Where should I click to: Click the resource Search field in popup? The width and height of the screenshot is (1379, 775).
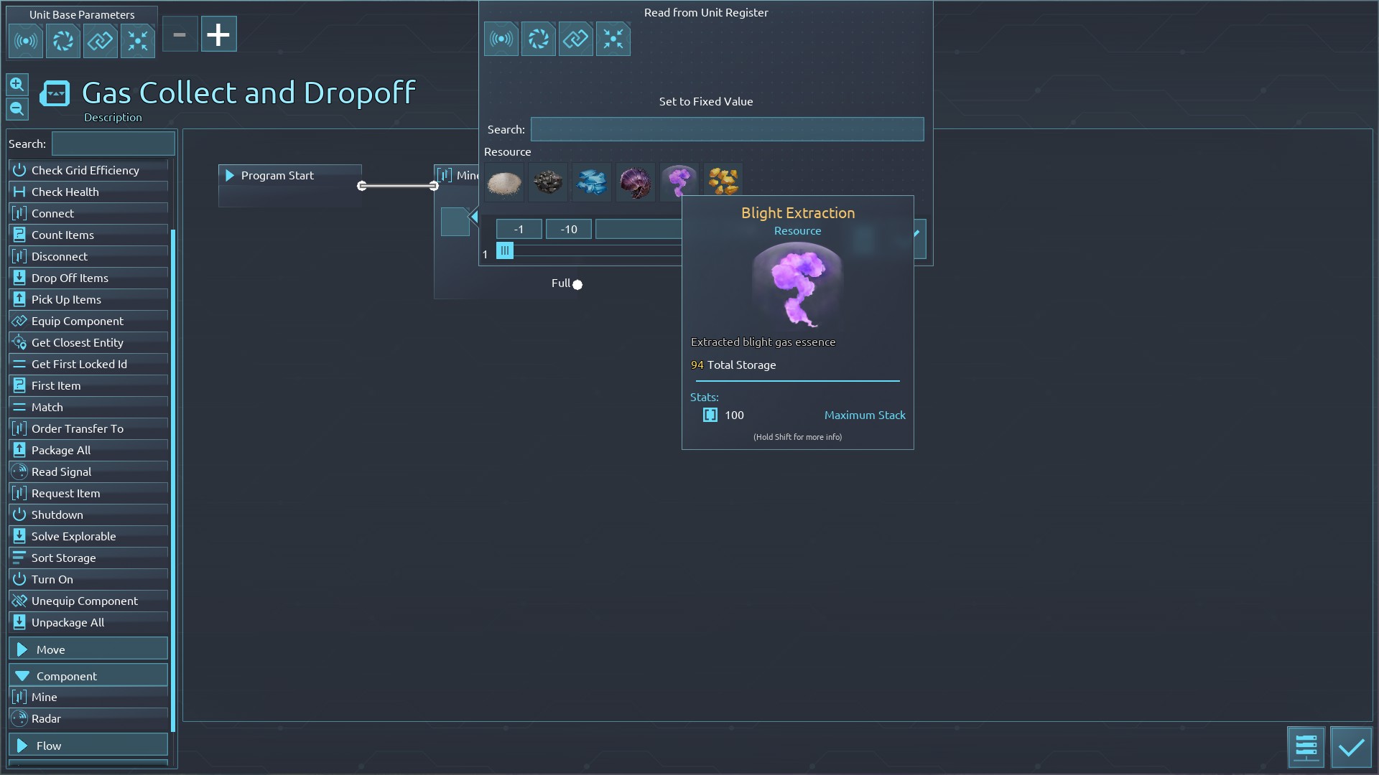[727, 129]
